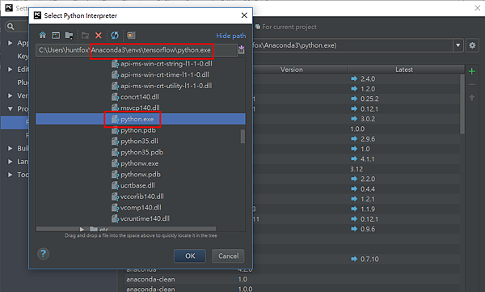The image size is (485, 292).
Task: Click the uninstall package minus icon
Action: [472, 85]
